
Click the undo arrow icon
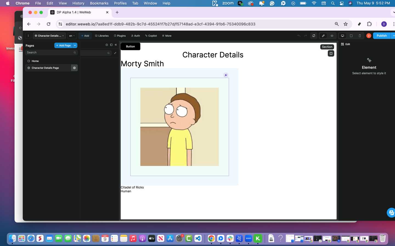(x=299, y=36)
